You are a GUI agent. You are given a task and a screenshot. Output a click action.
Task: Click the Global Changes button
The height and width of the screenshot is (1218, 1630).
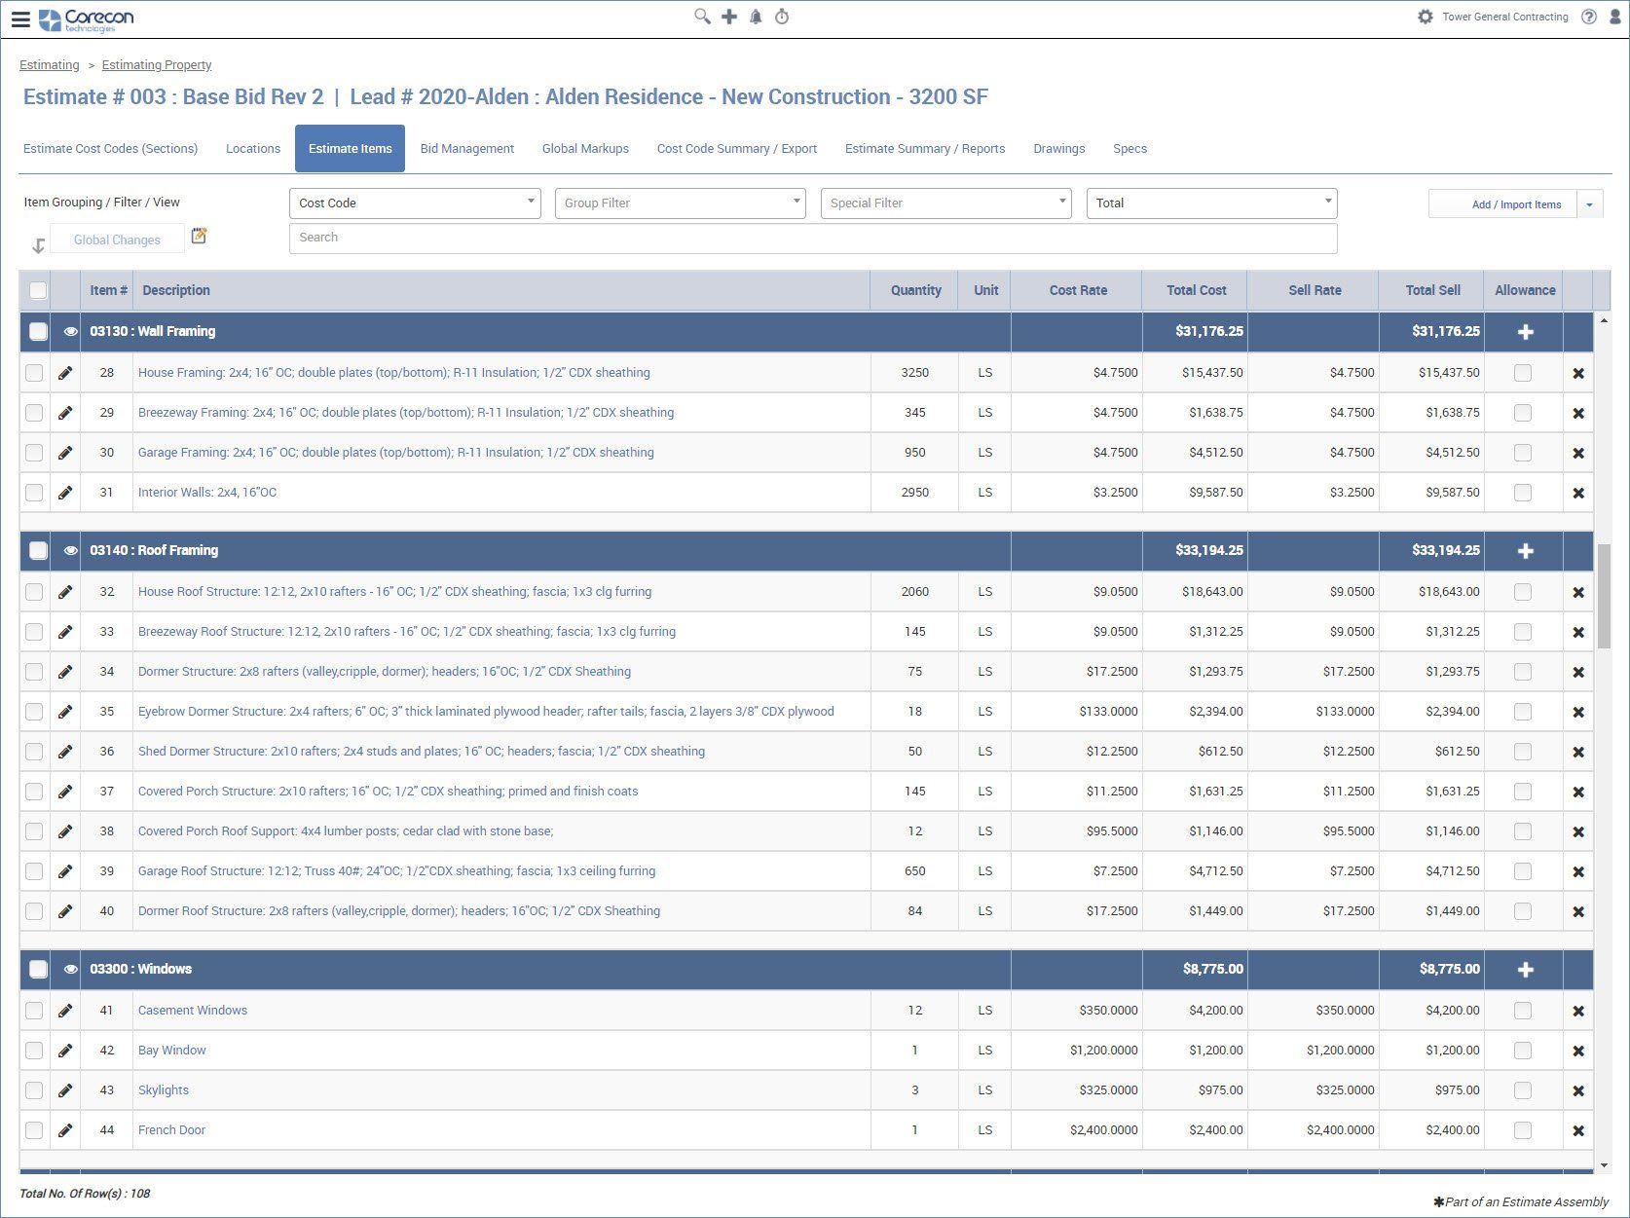[x=117, y=240]
